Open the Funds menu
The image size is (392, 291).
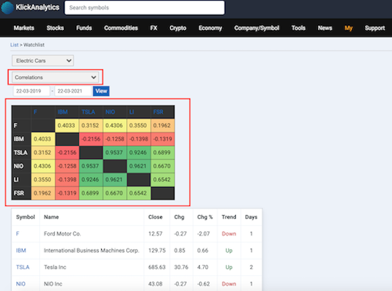84,28
